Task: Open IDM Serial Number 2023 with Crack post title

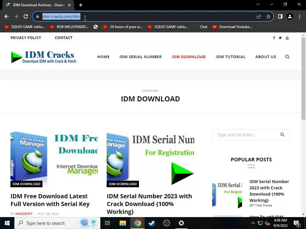Action: (149, 204)
